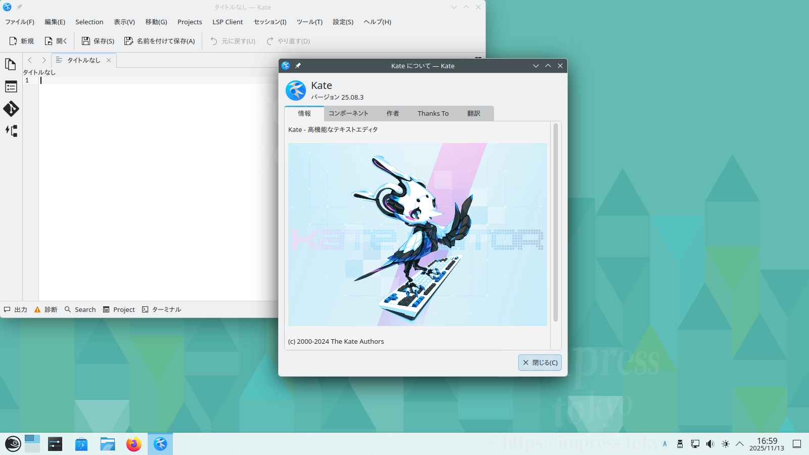809x455 pixels.
Task: Switch to the 翻訳 tab
Action: click(474, 113)
